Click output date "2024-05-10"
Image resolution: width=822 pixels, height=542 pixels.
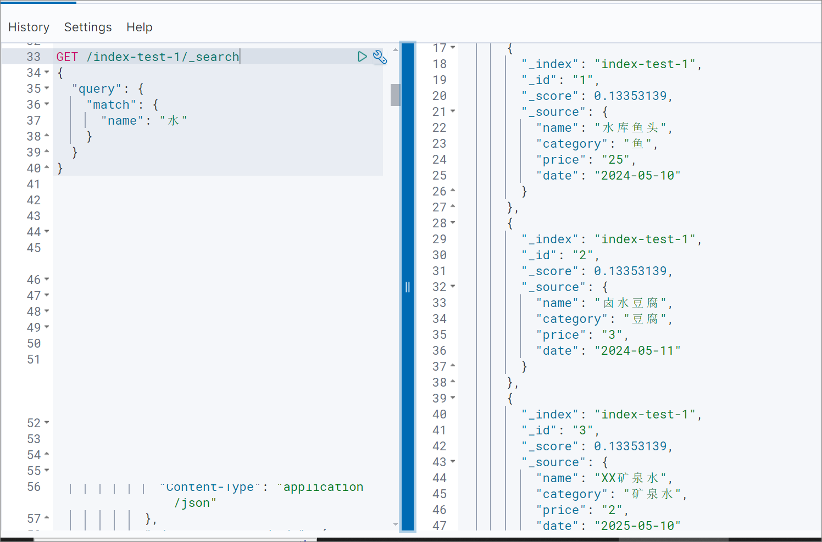pyautogui.click(x=637, y=176)
